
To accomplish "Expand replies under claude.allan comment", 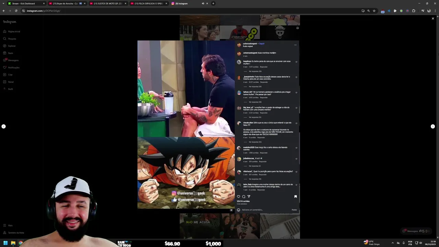I will click(x=255, y=142).
